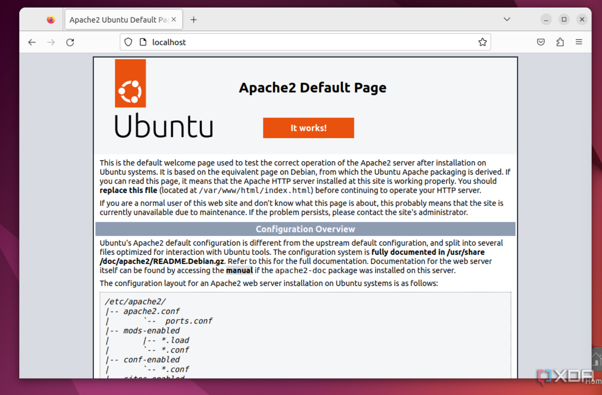The height and width of the screenshot is (395, 602).
Task: Click the /etc/apache2/ line
Action: coord(135,302)
